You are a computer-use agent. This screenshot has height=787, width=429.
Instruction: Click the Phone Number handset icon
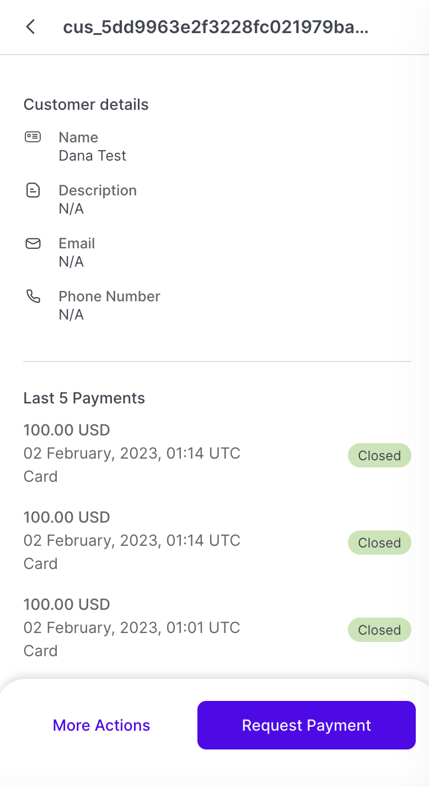tap(33, 296)
